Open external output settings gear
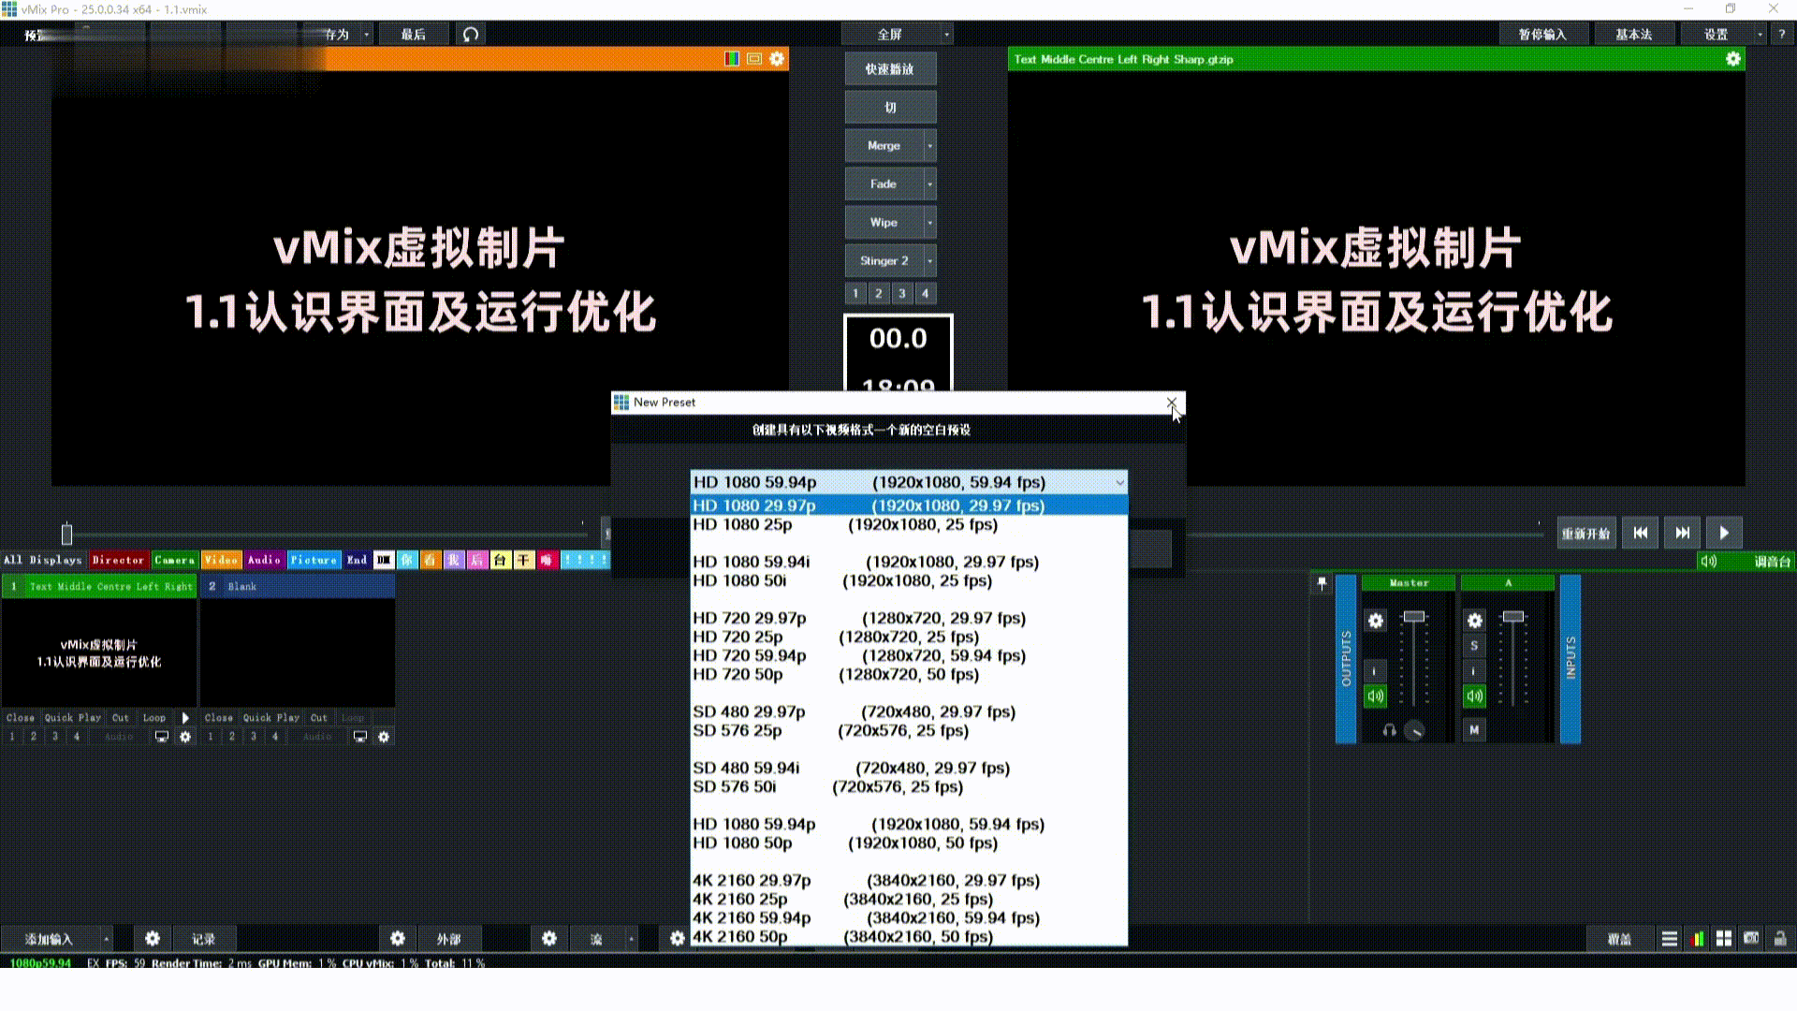The height and width of the screenshot is (1011, 1797). [x=398, y=938]
